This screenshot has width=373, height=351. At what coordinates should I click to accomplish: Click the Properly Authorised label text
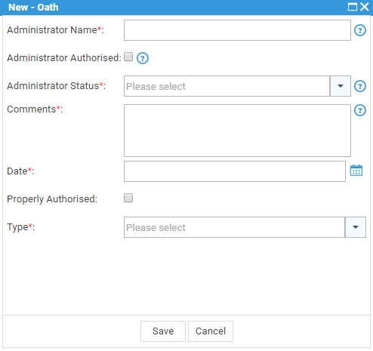(x=52, y=199)
